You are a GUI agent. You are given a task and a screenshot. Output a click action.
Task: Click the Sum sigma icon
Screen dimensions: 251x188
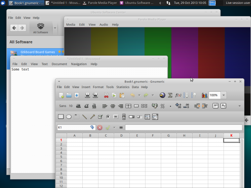click(170, 95)
